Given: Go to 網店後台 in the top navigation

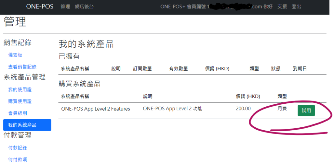Looking at the screenshot, I should click(84, 6).
